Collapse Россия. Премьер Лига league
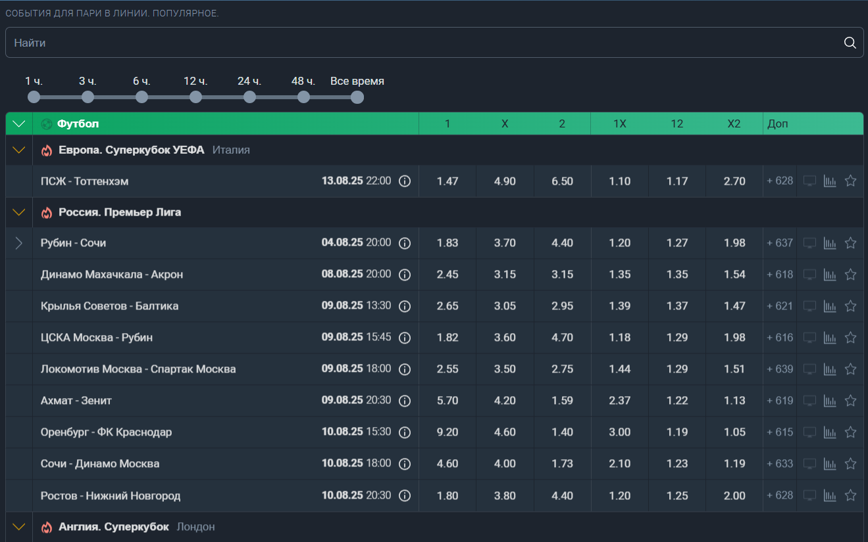The height and width of the screenshot is (542, 868). 18,213
